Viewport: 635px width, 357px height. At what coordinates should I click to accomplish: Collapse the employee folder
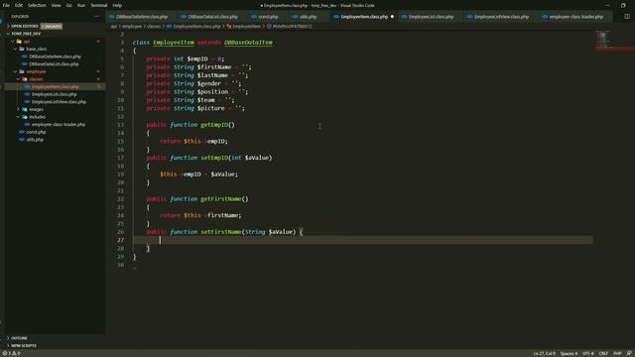pyautogui.click(x=36, y=71)
